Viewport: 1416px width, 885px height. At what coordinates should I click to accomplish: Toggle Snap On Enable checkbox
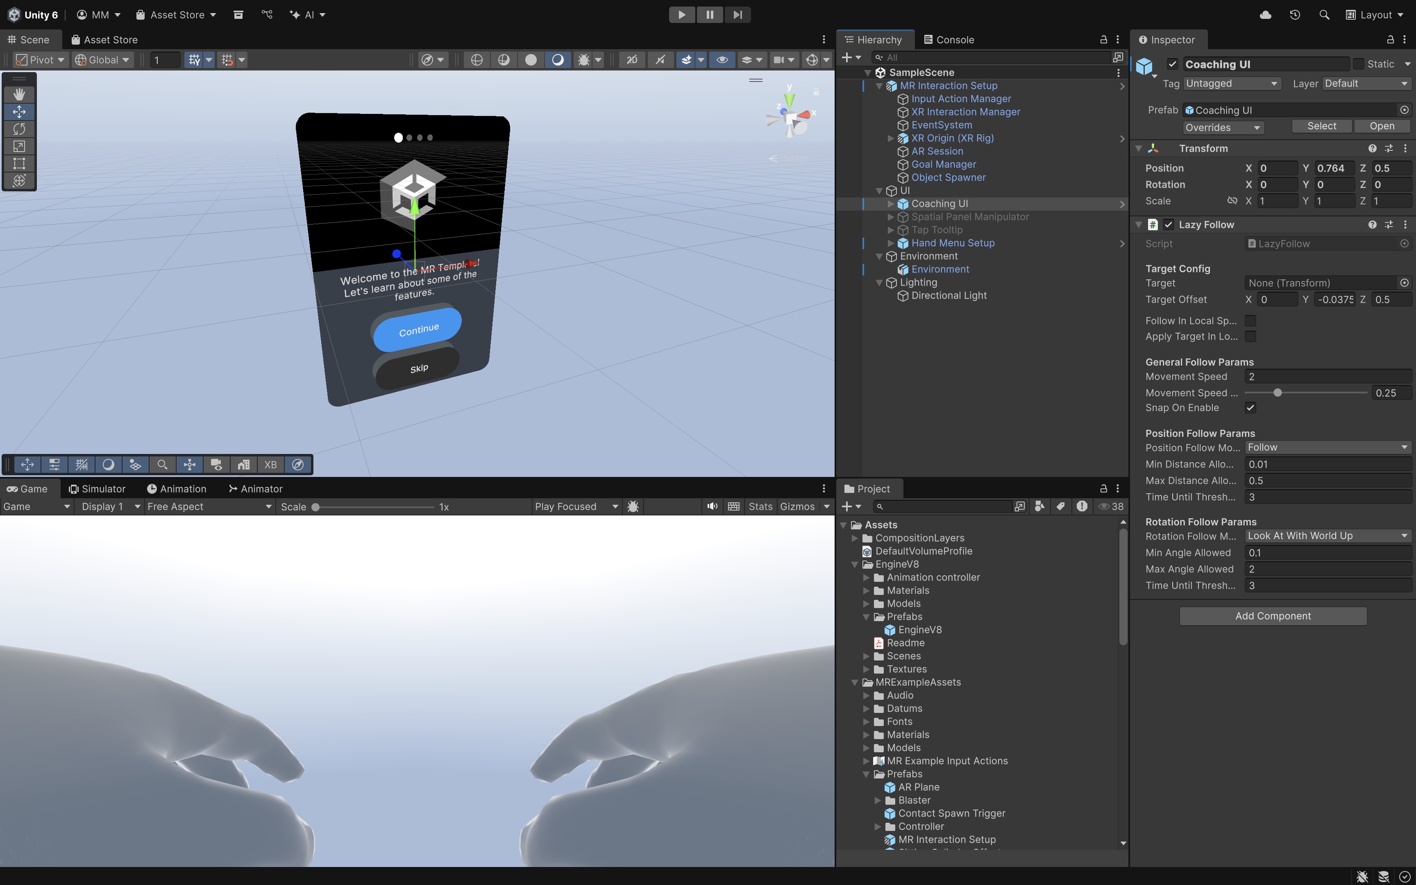click(x=1250, y=408)
